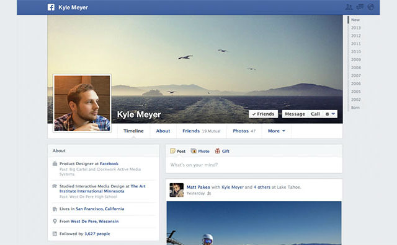Click the gear icon next to Call
The height and width of the screenshot is (245, 397).
[x=327, y=114]
